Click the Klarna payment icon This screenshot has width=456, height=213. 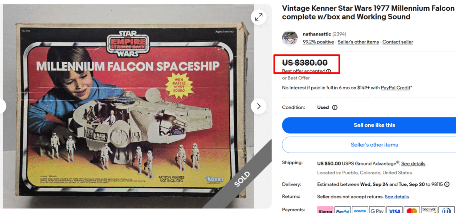[x=325, y=210]
